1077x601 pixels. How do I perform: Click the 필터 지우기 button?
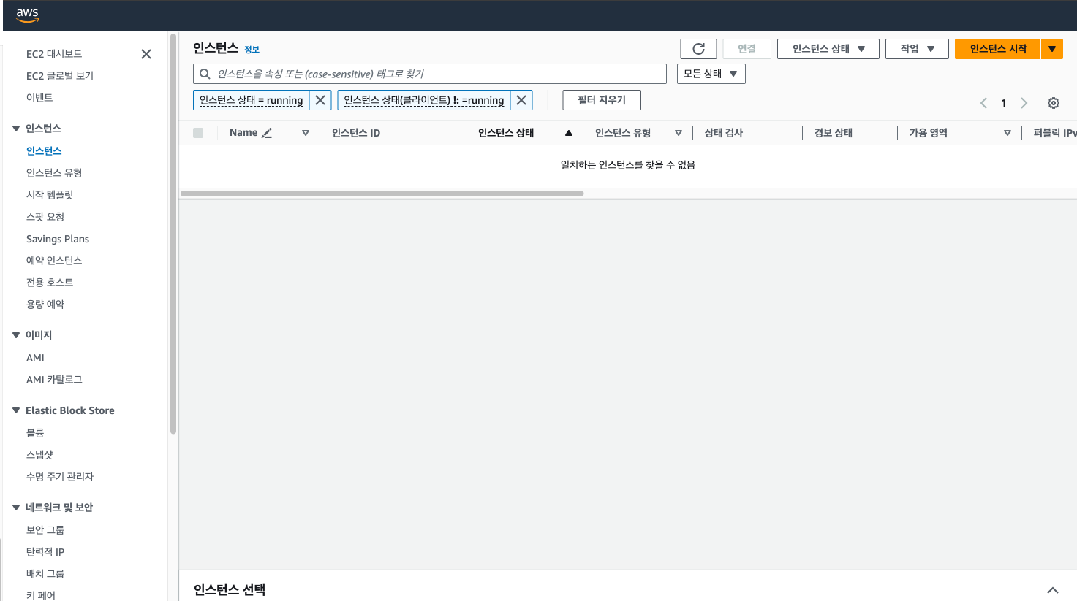pos(602,100)
